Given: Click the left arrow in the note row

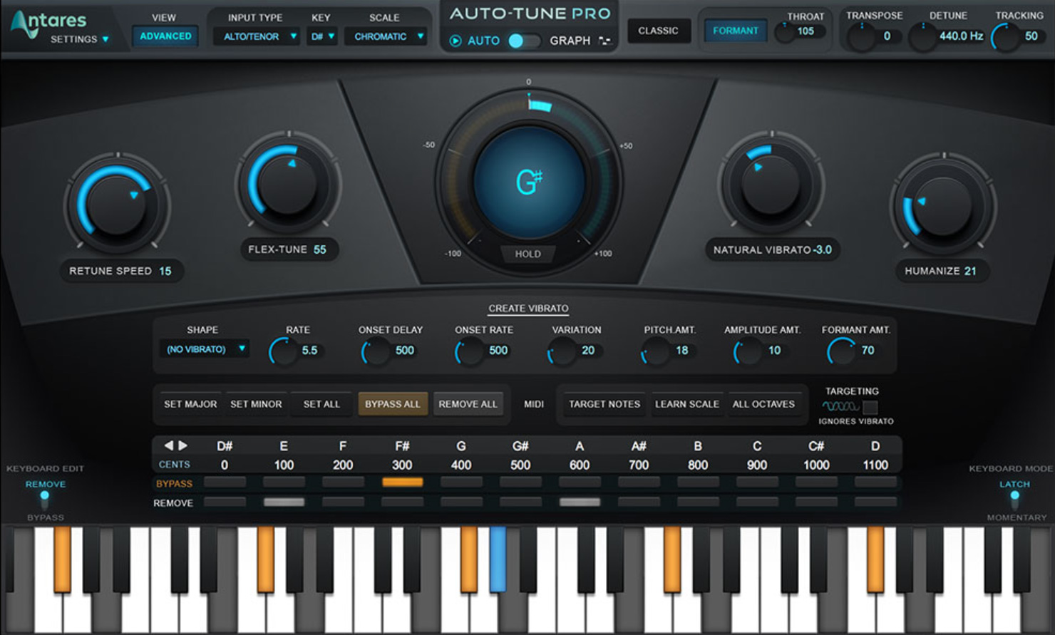Looking at the screenshot, I should point(168,445).
